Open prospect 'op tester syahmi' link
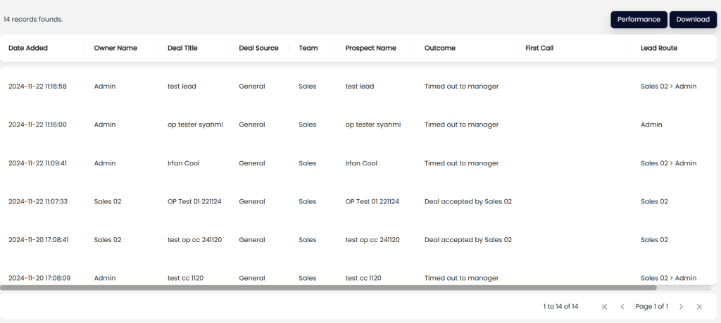The width and height of the screenshot is (721, 323). [x=372, y=125]
